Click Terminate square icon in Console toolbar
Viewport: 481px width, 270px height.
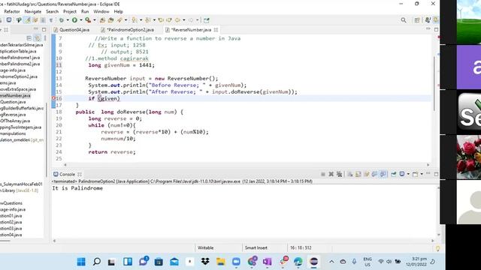(323, 174)
